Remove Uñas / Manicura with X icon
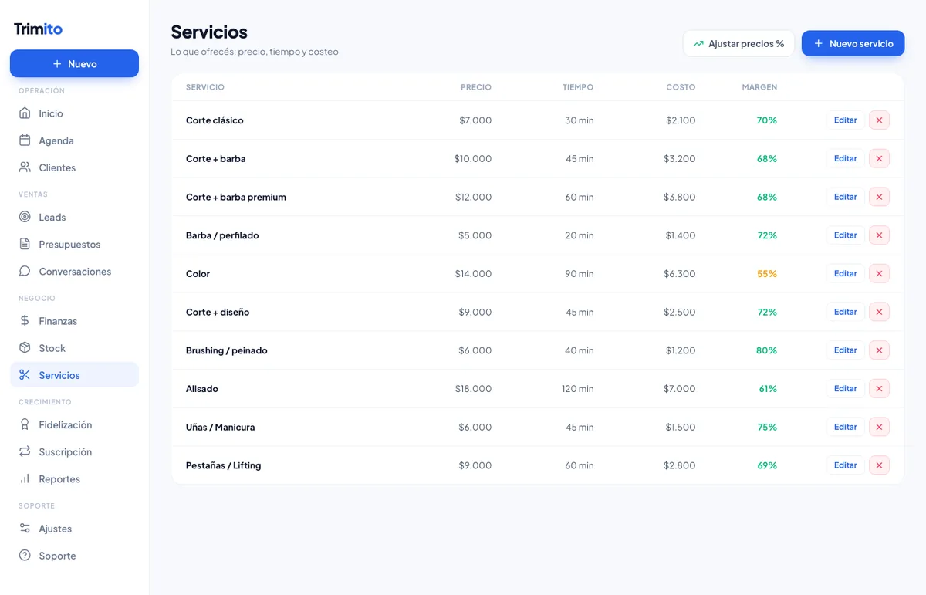 point(879,427)
